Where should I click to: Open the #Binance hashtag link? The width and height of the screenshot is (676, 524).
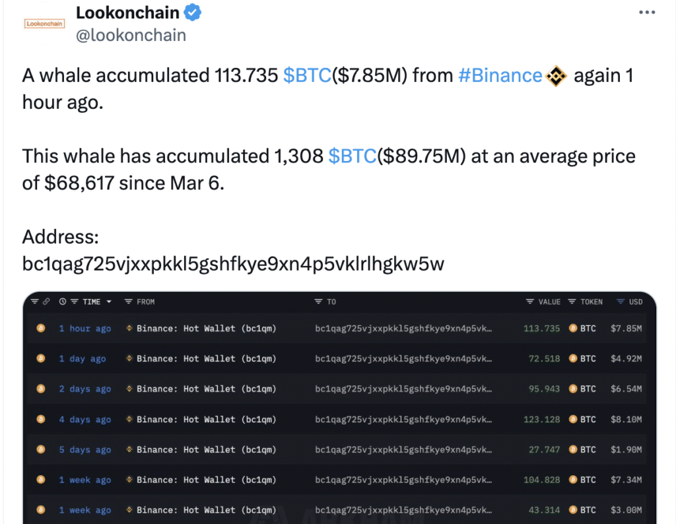500,76
